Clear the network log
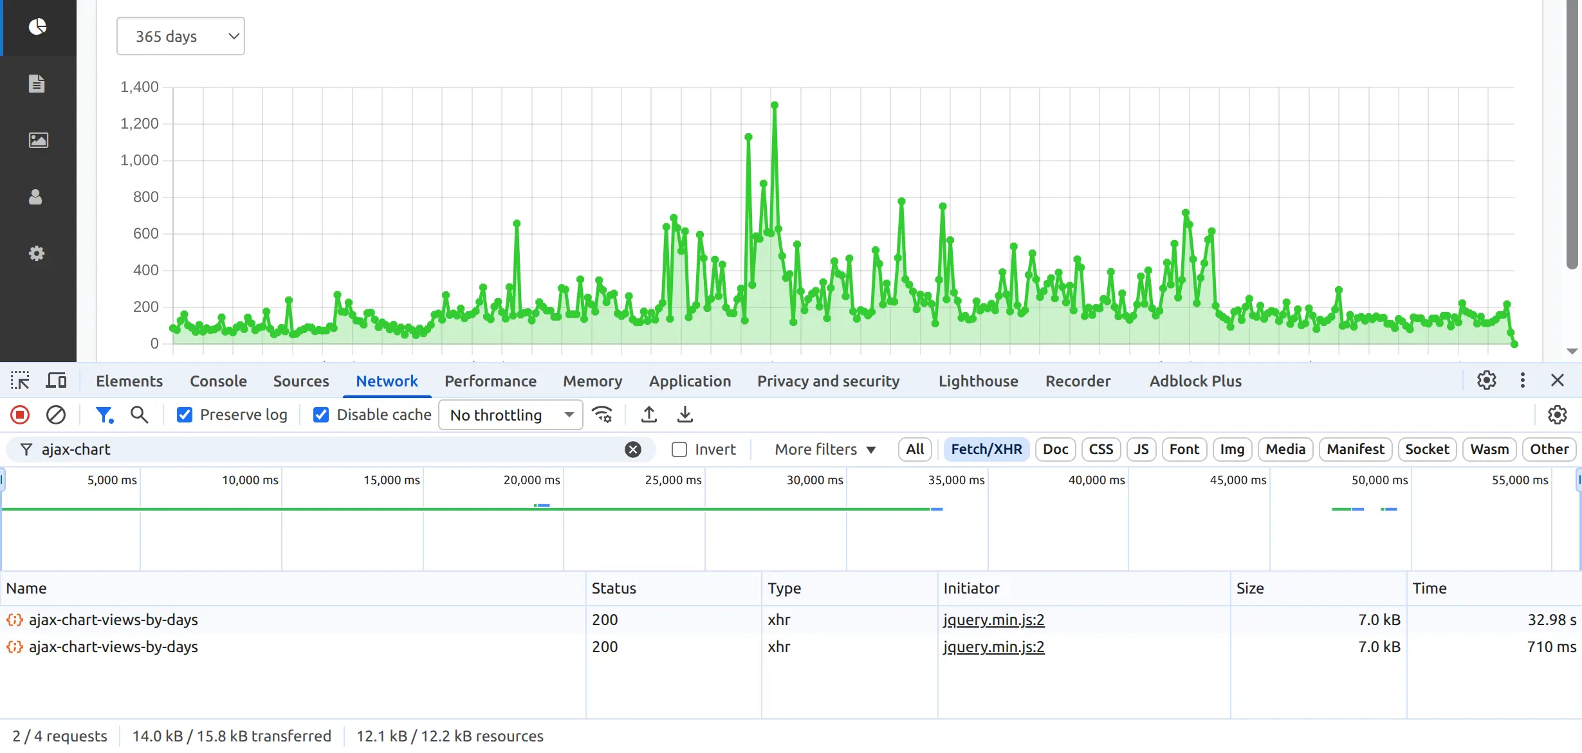The image size is (1582, 753). [56, 415]
